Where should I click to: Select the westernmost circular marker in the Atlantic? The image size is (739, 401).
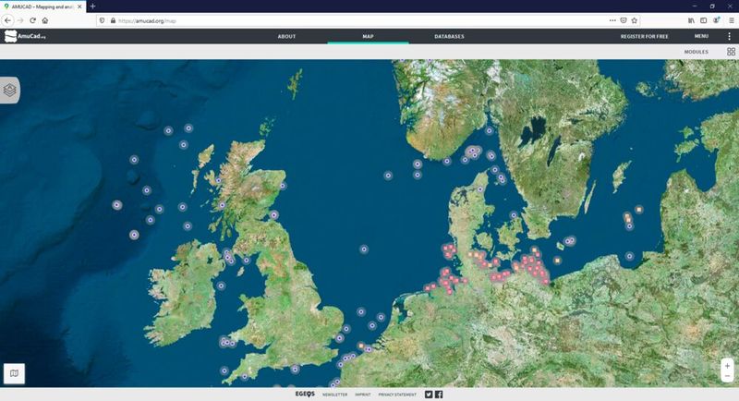point(117,205)
